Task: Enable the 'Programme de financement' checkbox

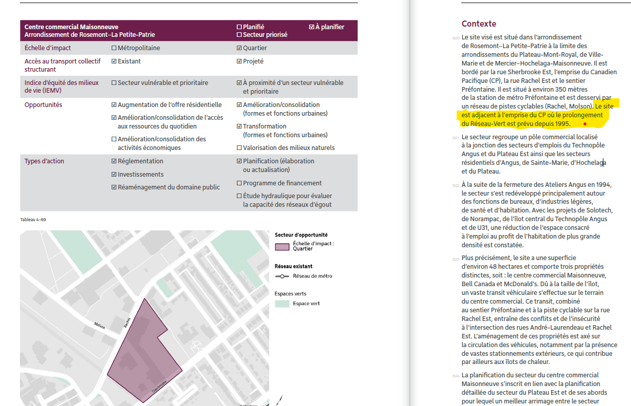Action: click(239, 183)
